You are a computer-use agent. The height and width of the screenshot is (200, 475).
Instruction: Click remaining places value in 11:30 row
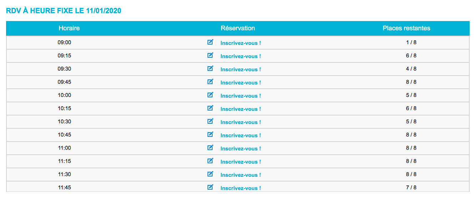click(x=411, y=174)
